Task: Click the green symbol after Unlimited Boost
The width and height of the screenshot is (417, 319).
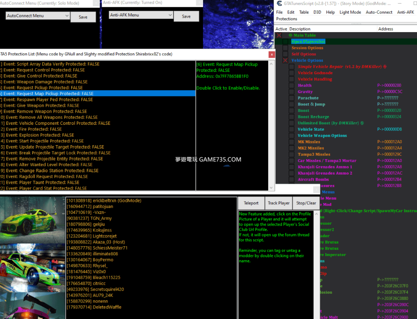Action: click(x=362, y=123)
